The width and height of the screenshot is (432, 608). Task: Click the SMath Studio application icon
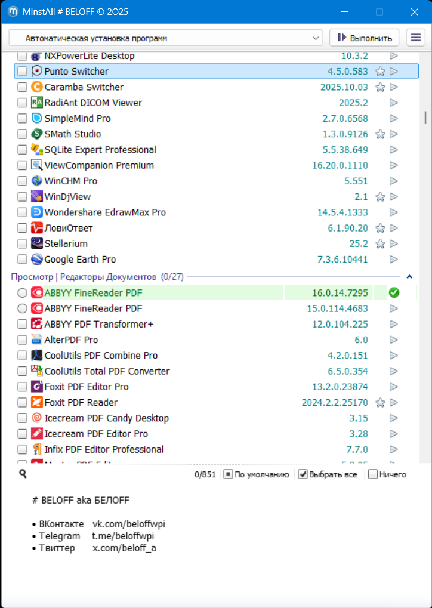coord(36,134)
